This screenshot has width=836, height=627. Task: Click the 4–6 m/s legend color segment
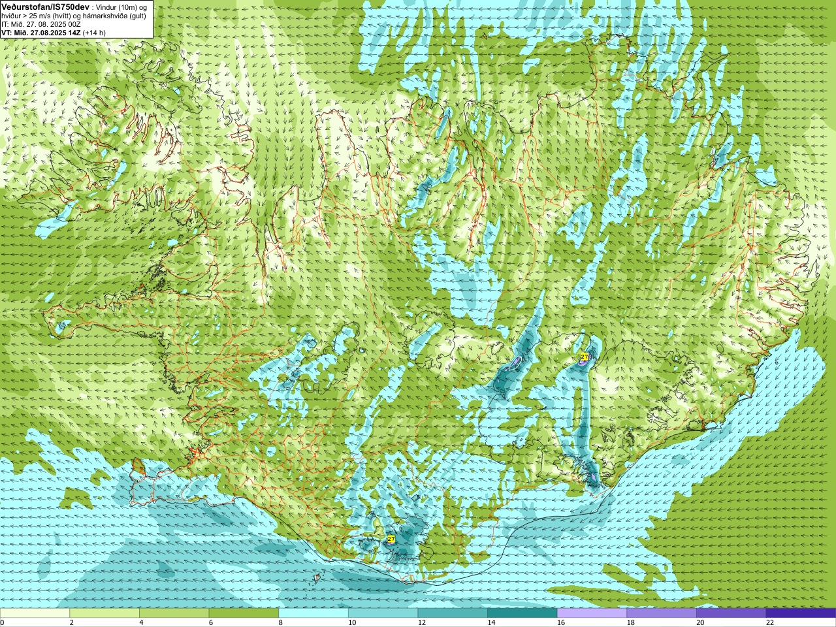pos(174,613)
